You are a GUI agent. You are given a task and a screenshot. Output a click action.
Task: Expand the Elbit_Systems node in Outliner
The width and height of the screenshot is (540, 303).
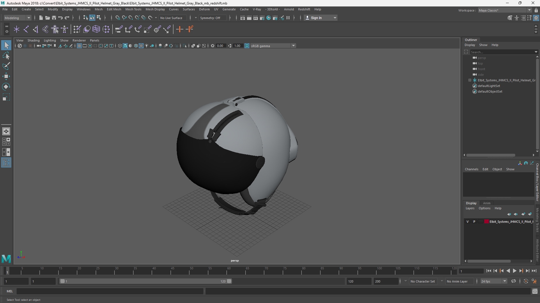coord(470,80)
